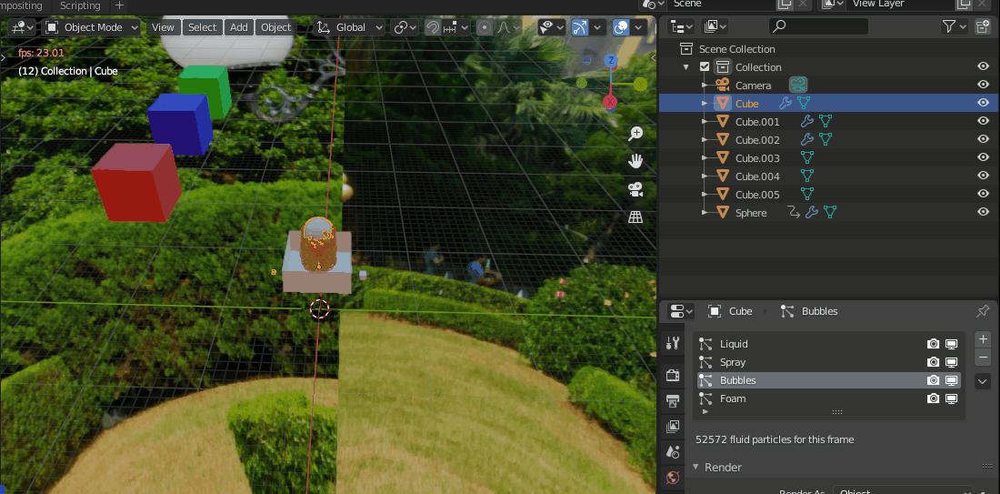
Task: Open the Object menu
Action: [x=275, y=27]
